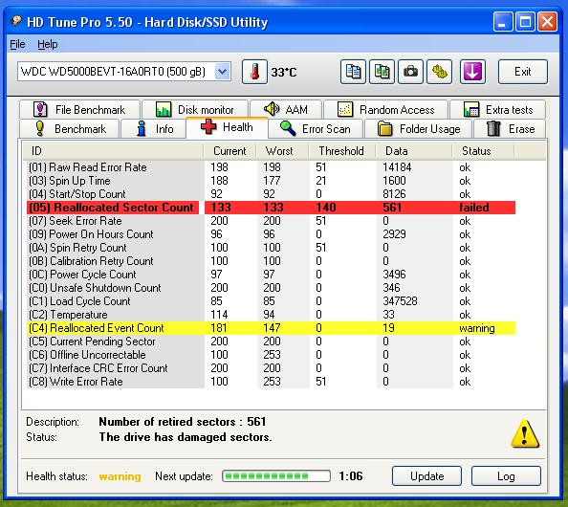
Task: Switch to the Disk monitor tab
Action: [195, 109]
